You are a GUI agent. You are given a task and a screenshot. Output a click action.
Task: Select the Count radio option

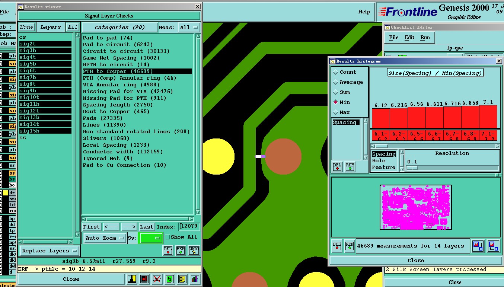pyautogui.click(x=345, y=72)
